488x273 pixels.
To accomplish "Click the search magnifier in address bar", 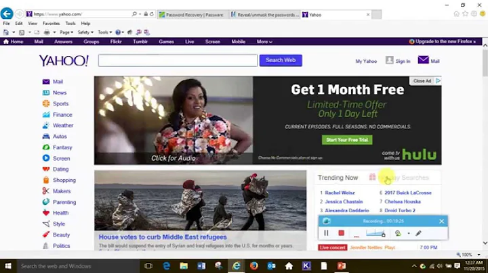I will click(x=134, y=14).
